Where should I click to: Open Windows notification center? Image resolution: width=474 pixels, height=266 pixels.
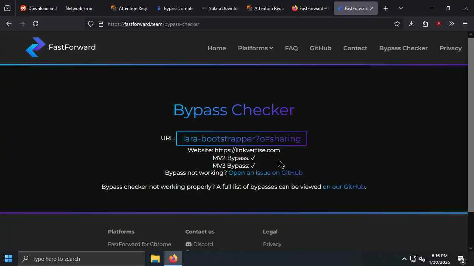pyautogui.click(x=461, y=259)
